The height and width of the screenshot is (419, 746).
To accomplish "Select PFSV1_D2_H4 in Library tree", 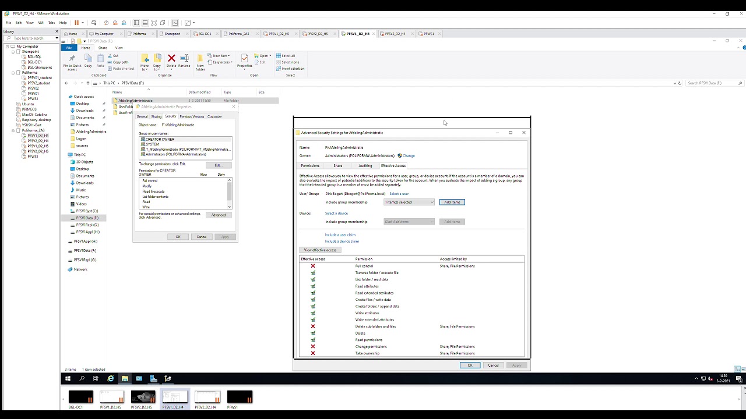I will click(x=38, y=136).
